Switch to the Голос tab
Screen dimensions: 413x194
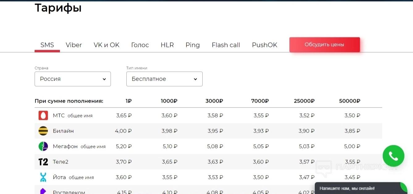click(140, 45)
